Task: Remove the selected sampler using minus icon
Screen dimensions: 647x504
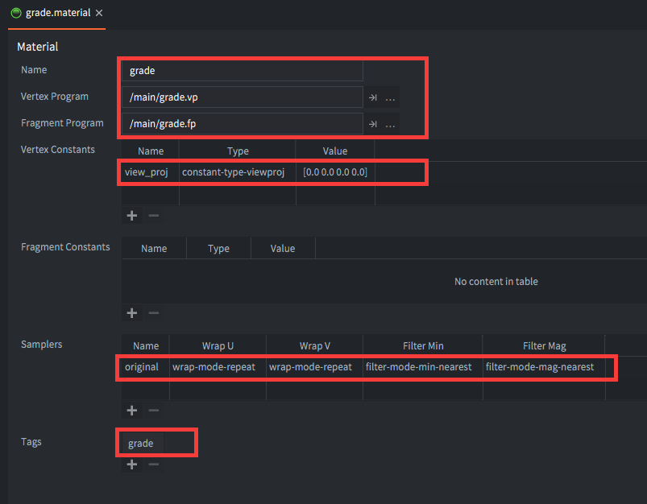Action: click(x=153, y=410)
